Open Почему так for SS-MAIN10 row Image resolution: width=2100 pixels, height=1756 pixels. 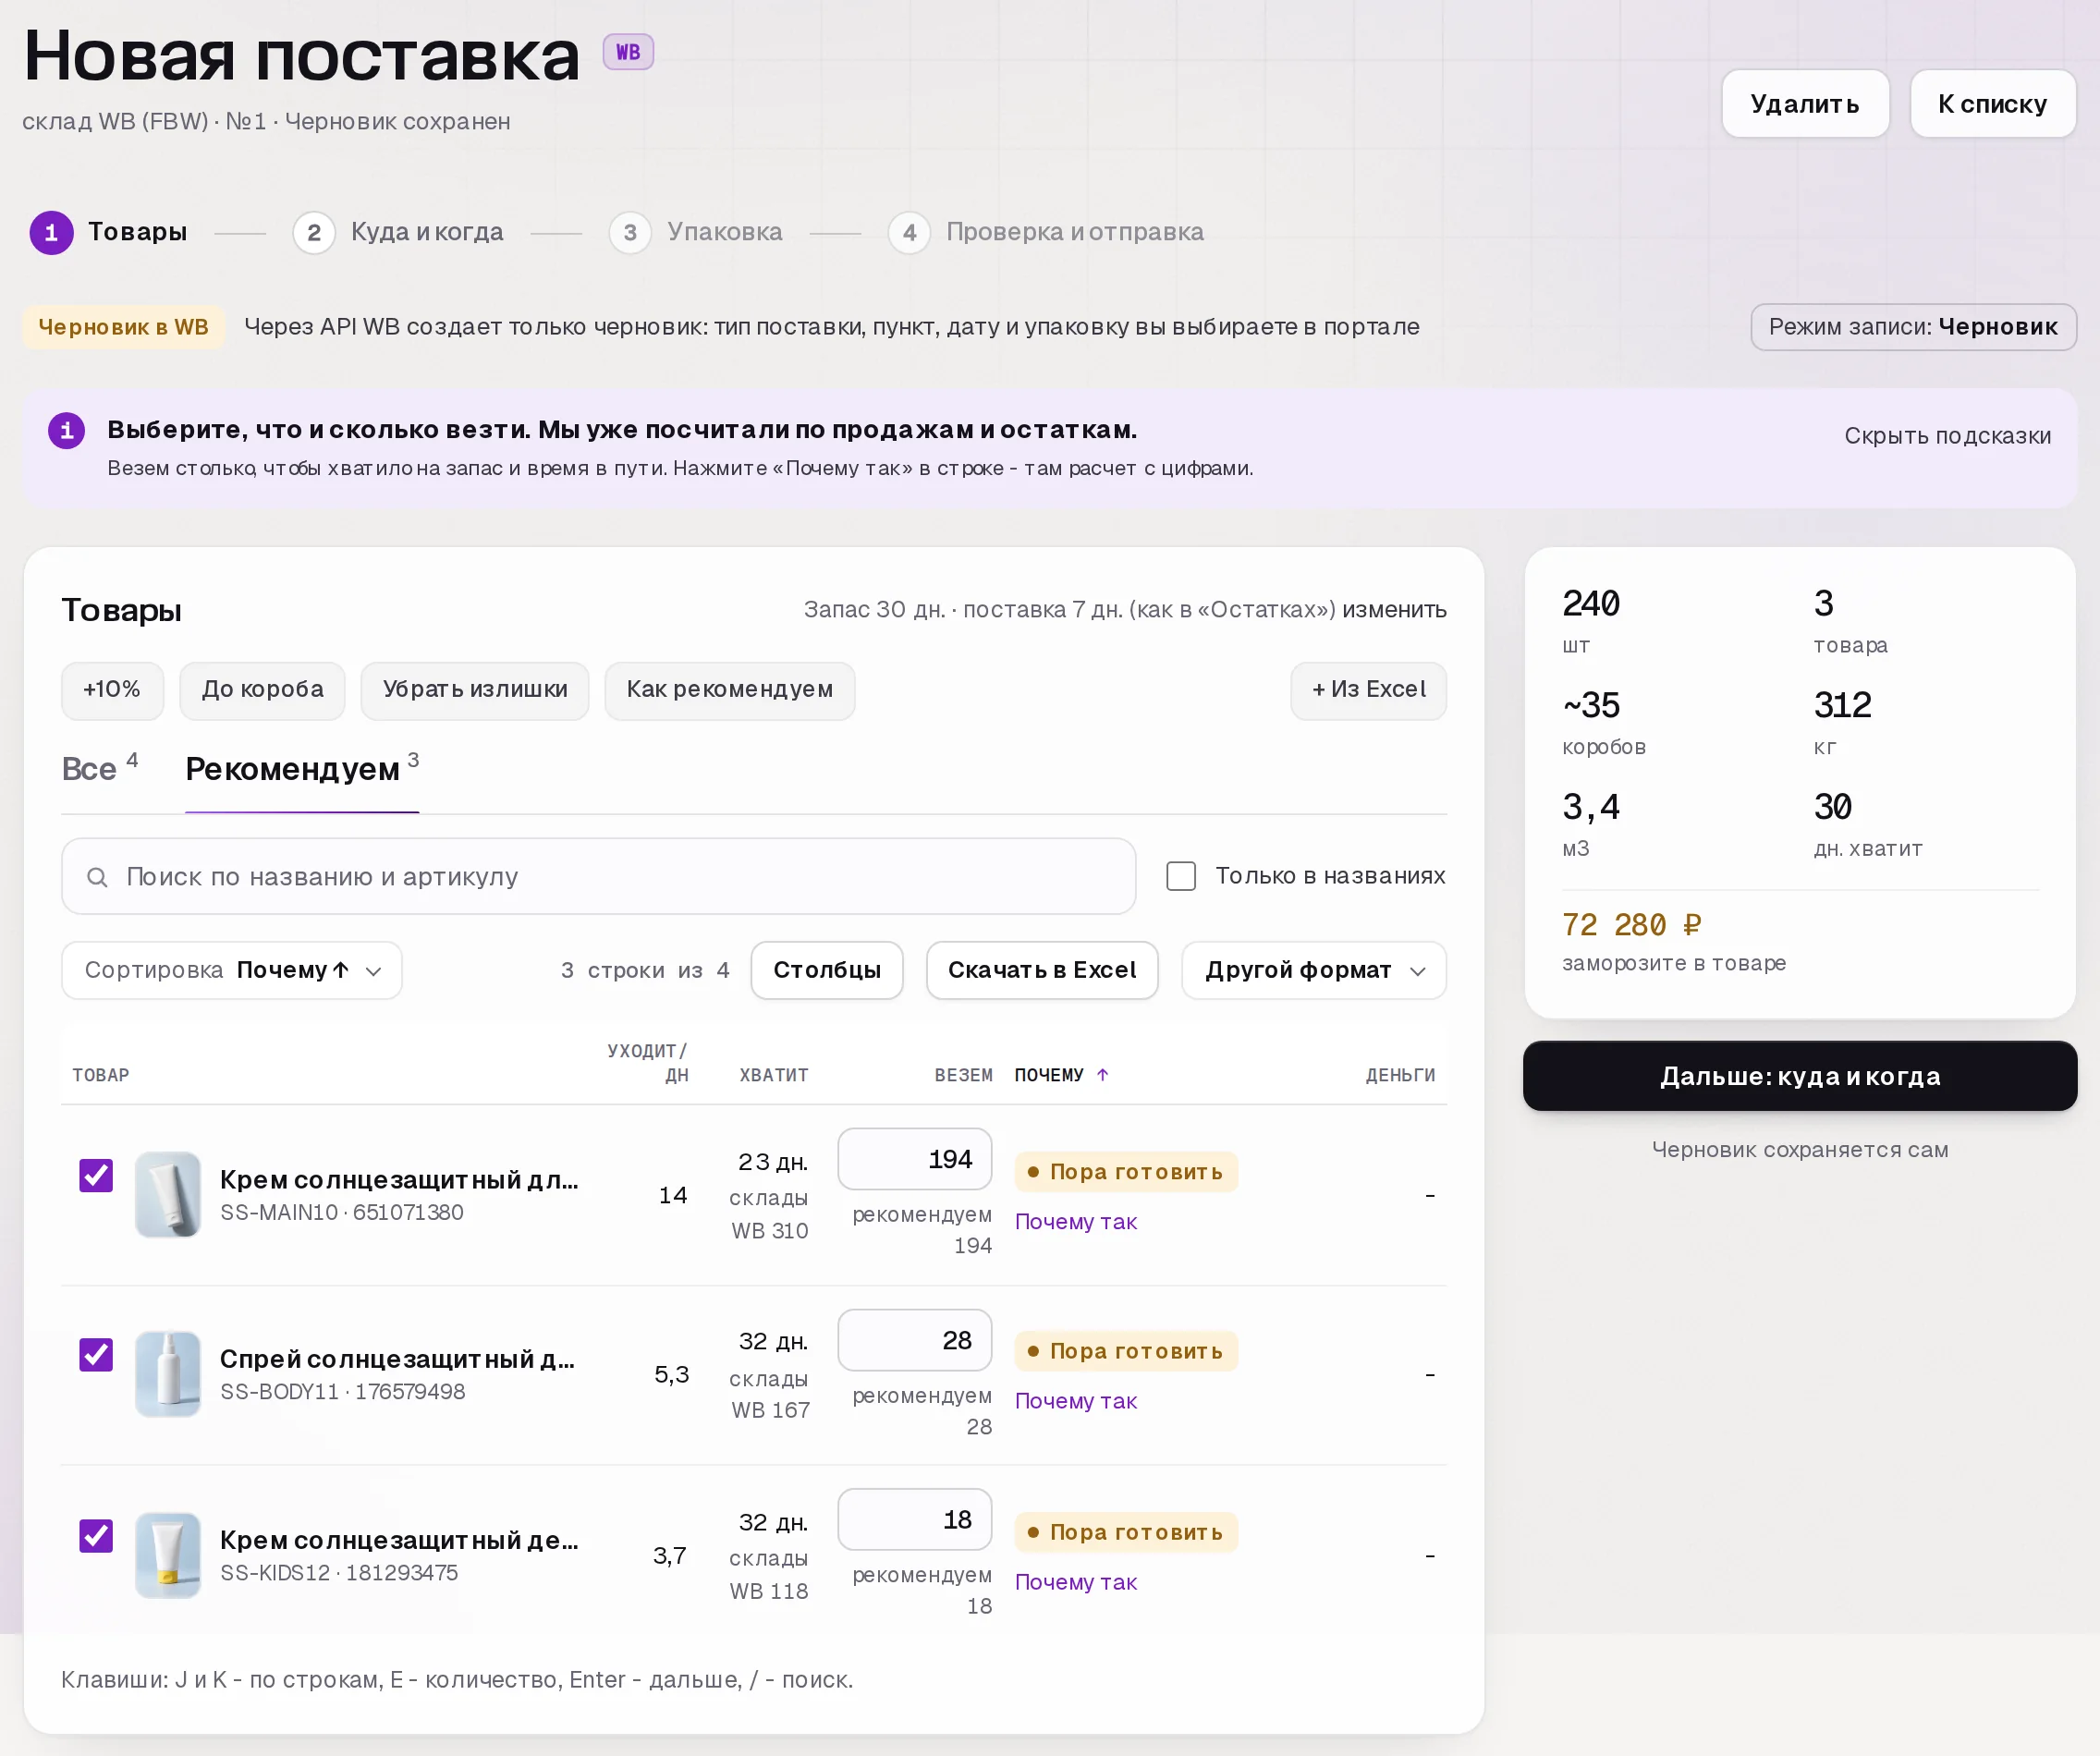pyautogui.click(x=1076, y=1222)
